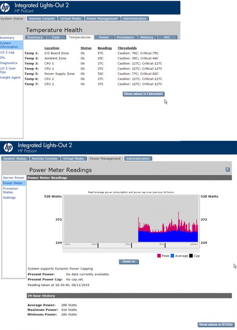Open Virtual Media tab in Temperature Health page
The height and width of the screenshot is (330, 237).
pos(70,19)
